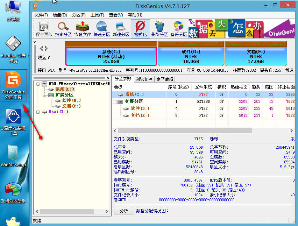This screenshot has width=298, height=226.
Task: Click the partition table horizontal scrollbar thumb
Action: point(185,130)
